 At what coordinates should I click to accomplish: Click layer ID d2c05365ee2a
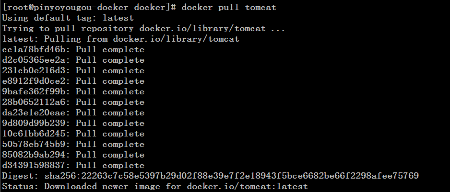pyautogui.click(x=34, y=60)
